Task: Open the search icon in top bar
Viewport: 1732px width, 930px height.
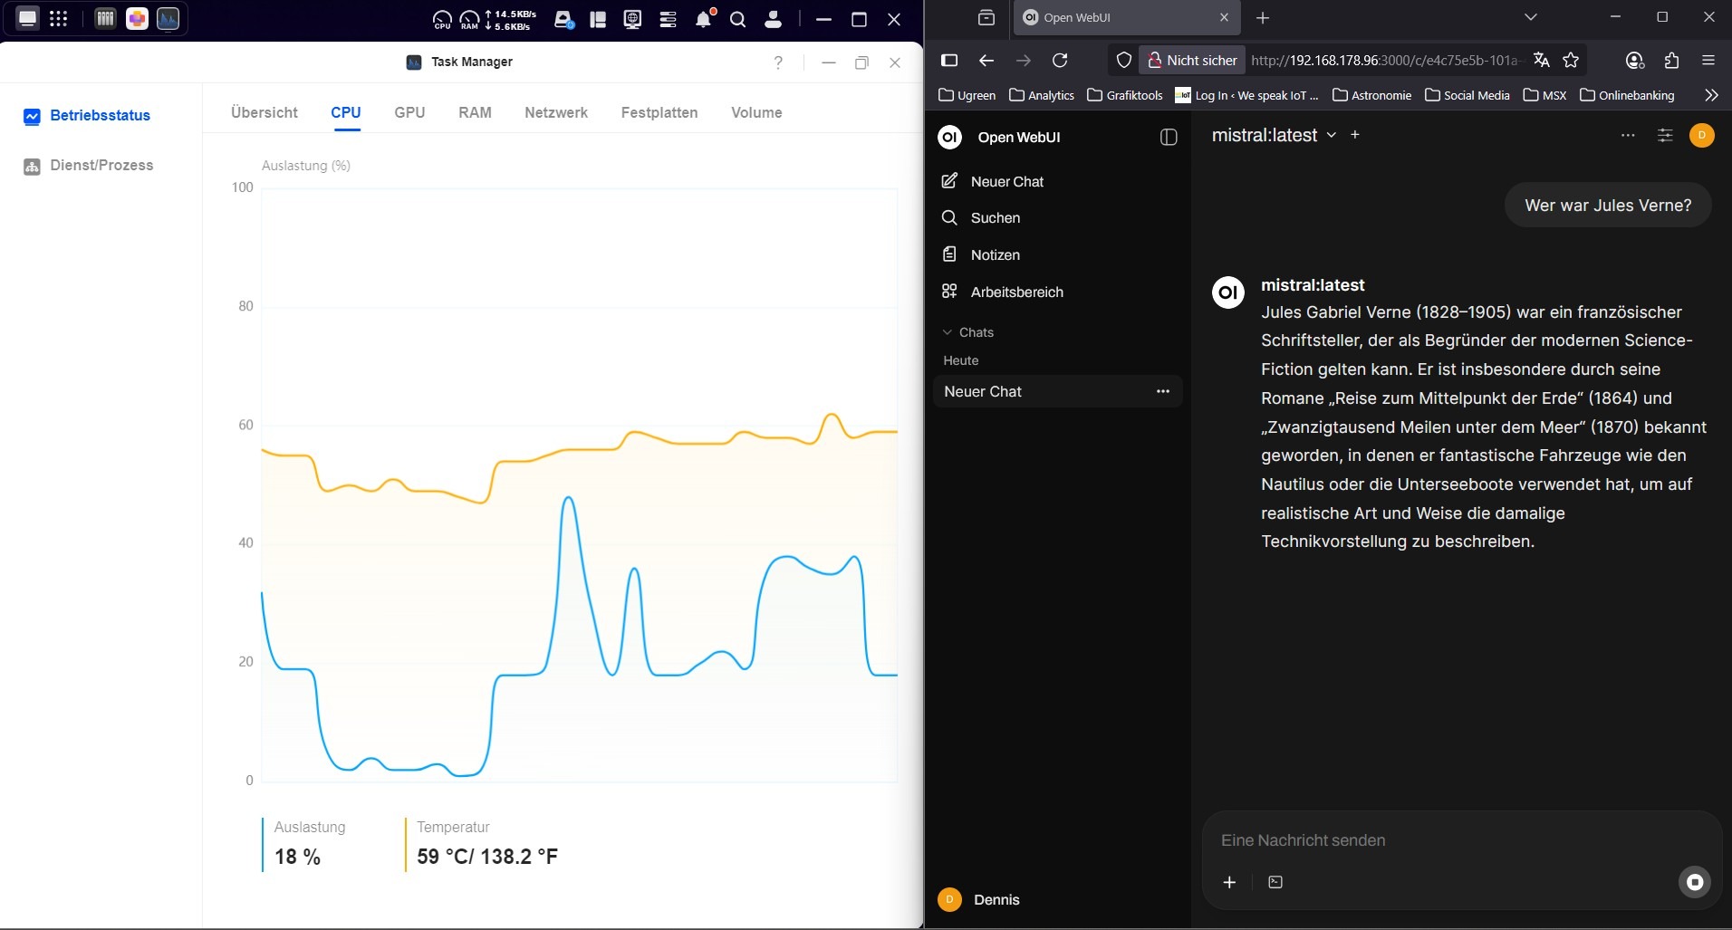Action: point(737,19)
